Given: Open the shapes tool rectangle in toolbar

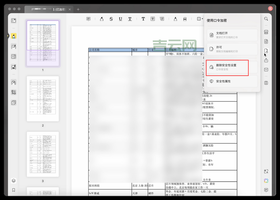Looking at the screenshot, I should pyautogui.click(x=199, y=19).
